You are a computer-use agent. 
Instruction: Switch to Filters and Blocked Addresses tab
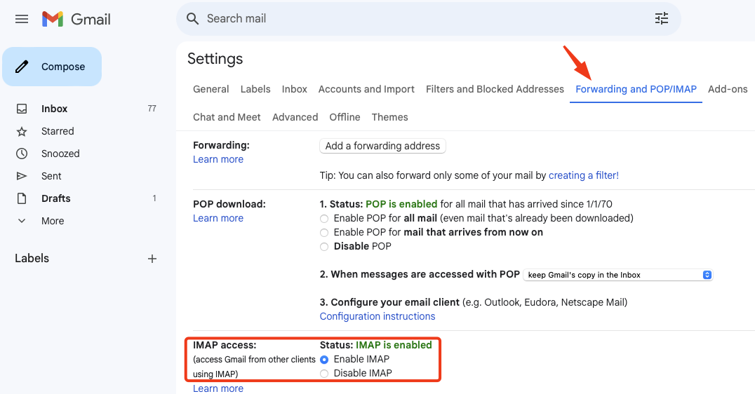coord(495,89)
